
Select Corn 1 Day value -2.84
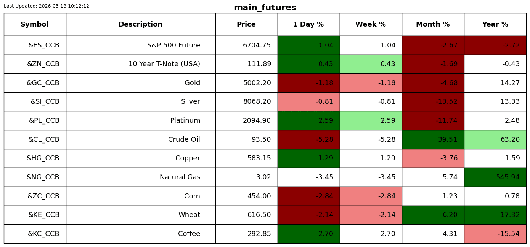[308, 196]
